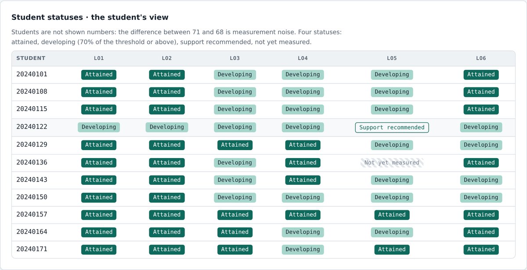The height and width of the screenshot is (270, 527).
Task: Click the L03 column header
Action: tap(235, 58)
